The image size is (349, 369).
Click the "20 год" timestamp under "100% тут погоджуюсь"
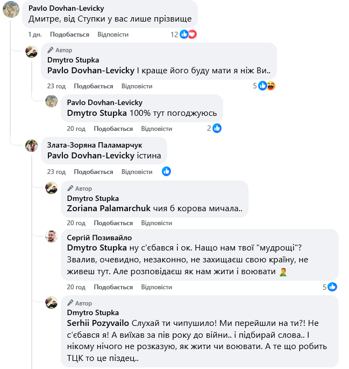(76, 129)
